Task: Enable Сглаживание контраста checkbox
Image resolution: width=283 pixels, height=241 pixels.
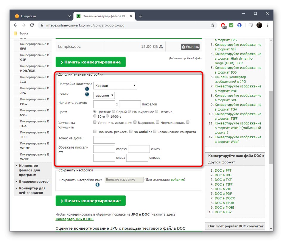Action: pyautogui.click(x=155, y=131)
